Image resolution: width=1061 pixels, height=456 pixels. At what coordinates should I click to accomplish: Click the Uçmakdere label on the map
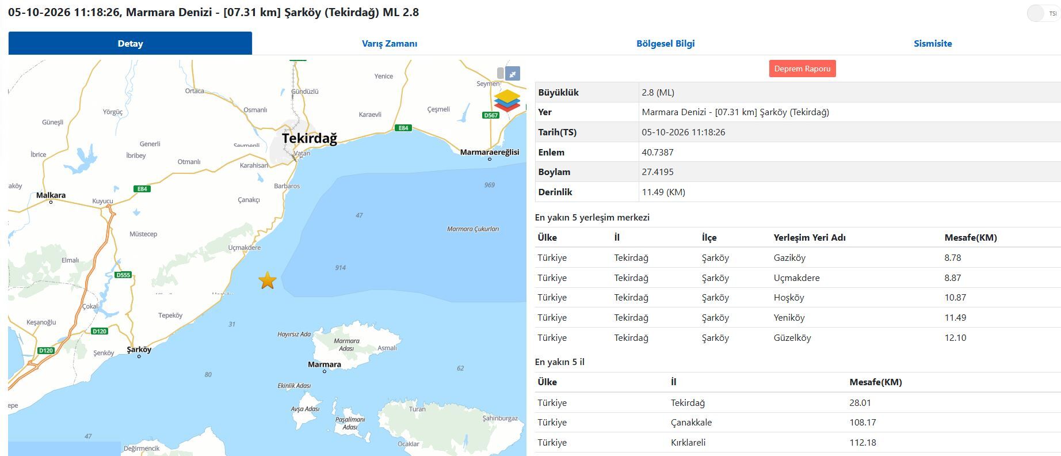(245, 248)
